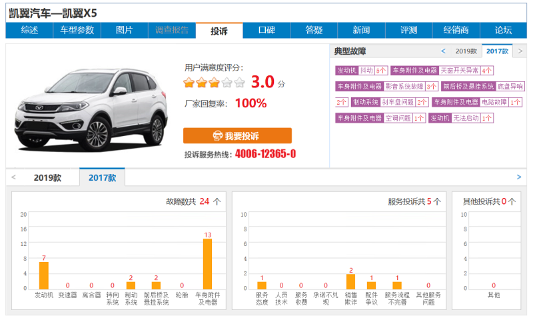
Task: Go to the 论坛 tab
Action: (504, 30)
